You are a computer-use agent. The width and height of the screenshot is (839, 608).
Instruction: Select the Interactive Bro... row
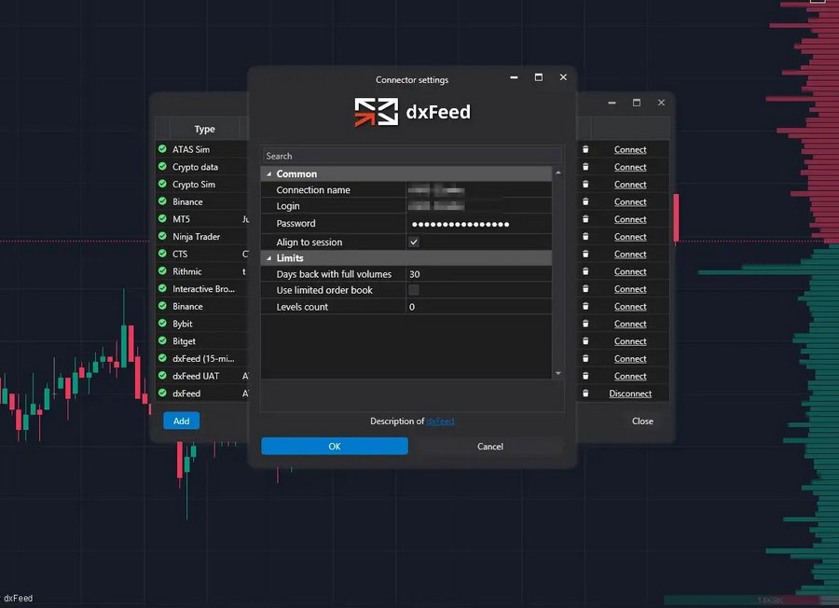(x=203, y=289)
